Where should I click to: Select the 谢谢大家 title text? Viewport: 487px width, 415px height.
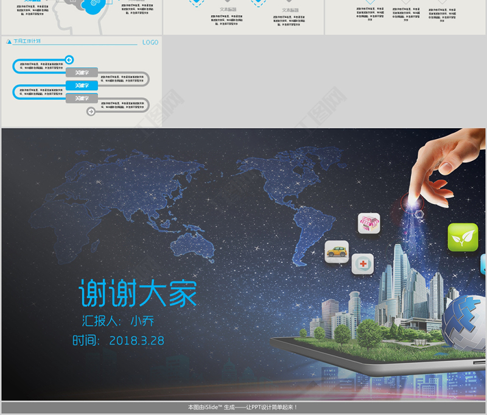coord(139,293)
